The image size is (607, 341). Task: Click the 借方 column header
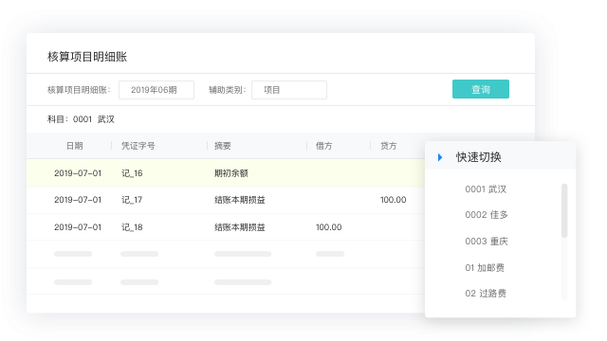point(323,146)
